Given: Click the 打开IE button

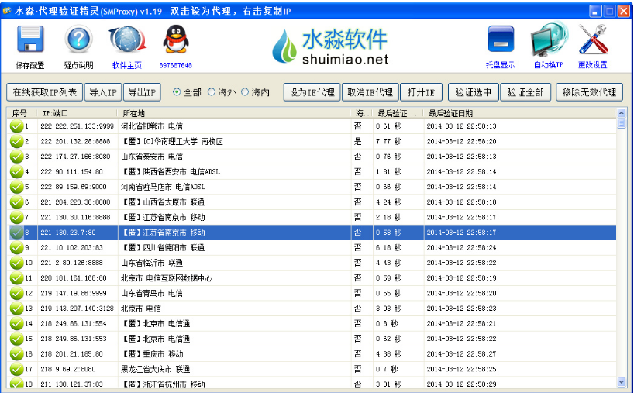Looking at the screenshot, I should coord(421,92).
